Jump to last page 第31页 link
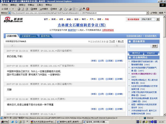Viewport: 166px width, 124px height. click(121, 41)
